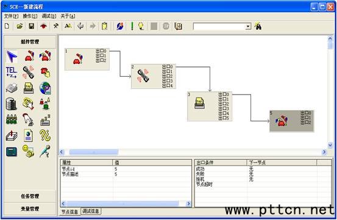Click the lightbulb toolbar icon
This screenshot has width=337, height=220.
[141, 26]
